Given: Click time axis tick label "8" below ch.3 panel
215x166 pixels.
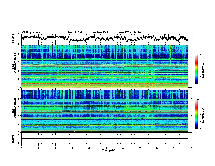Looking at the screenshot, I should click(157, 148).
